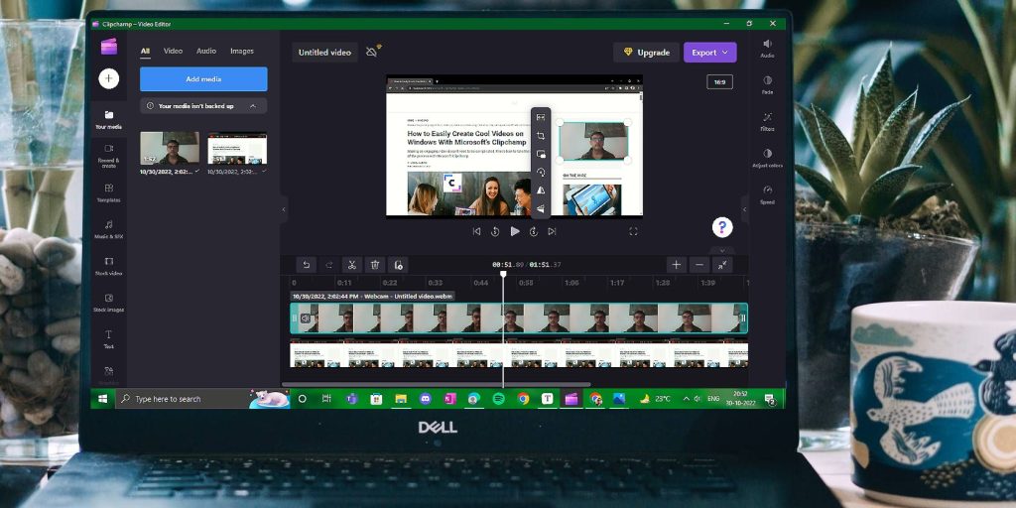The image size is (1016, 508).
Task: Zoom out the timeline with minus button
Action: (699, 264)
